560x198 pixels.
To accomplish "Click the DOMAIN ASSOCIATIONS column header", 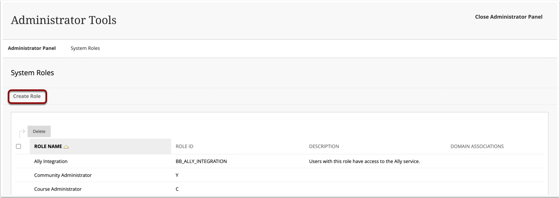I will [477, 147].
